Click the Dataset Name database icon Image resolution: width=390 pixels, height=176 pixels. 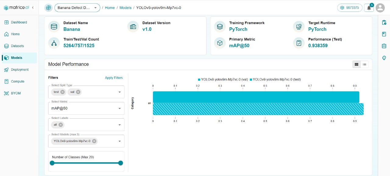[x=54, y=26]
